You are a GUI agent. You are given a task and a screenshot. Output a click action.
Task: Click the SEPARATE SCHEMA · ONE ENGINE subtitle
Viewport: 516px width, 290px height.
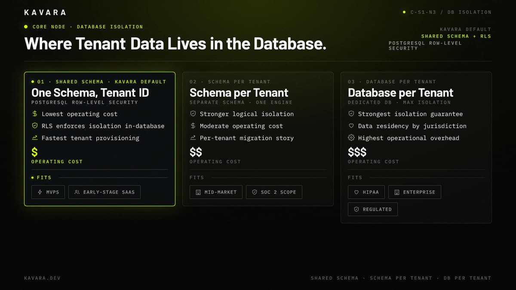tap(241, 102)
